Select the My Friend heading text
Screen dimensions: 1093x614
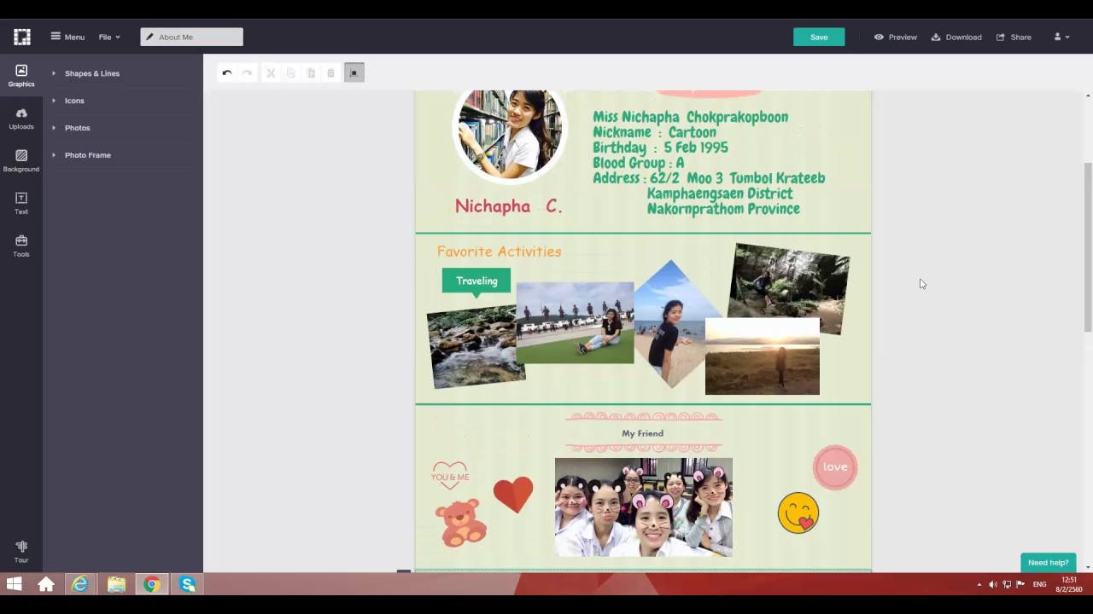642,433
